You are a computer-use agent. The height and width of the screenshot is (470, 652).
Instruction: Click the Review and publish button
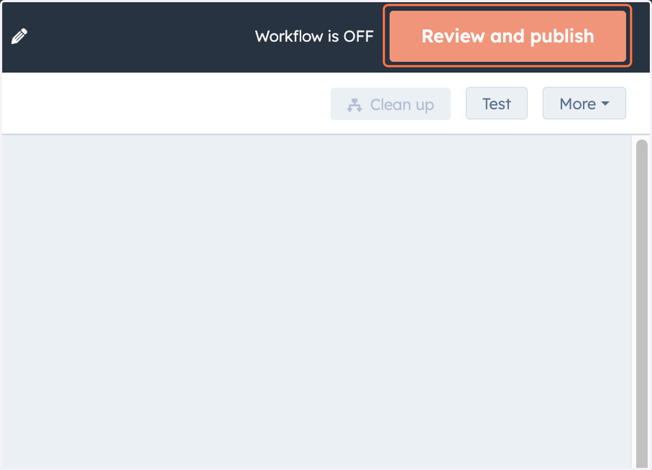507,36
